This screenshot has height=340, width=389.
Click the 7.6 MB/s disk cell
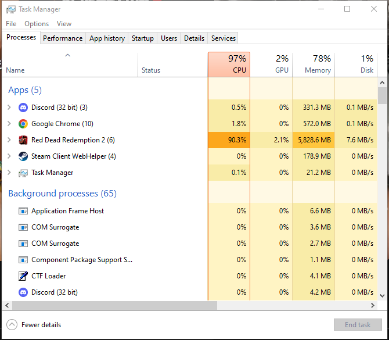[x=356, y=140]
